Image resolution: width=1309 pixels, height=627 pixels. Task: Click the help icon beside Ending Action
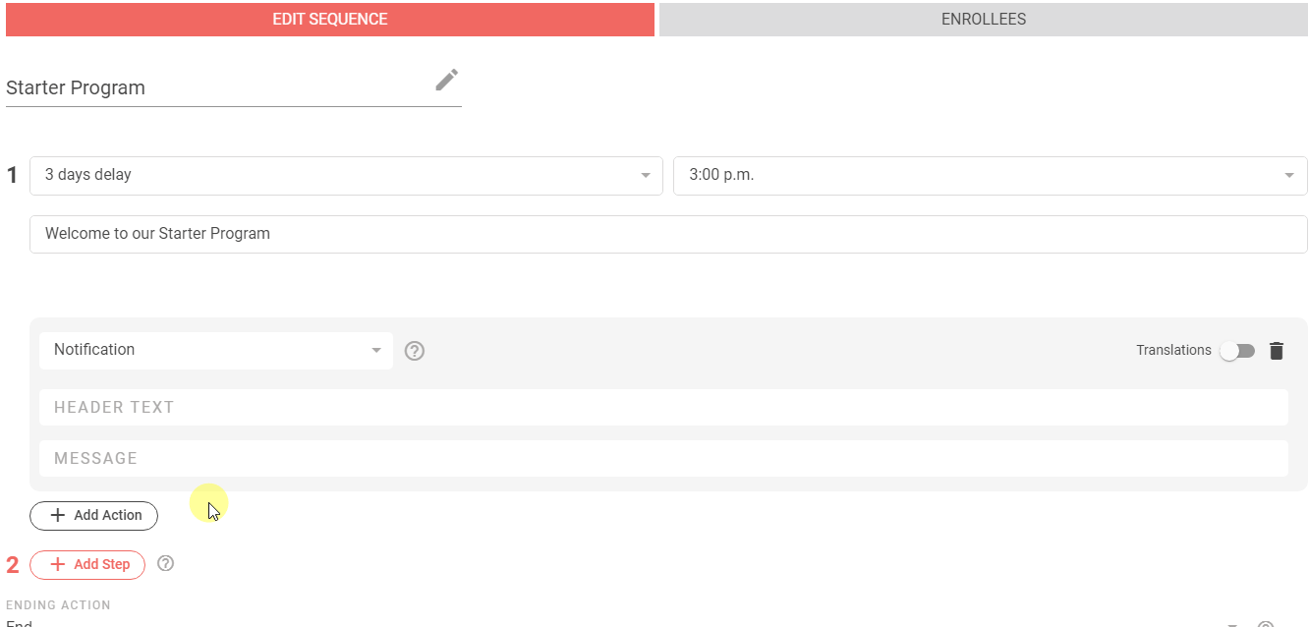click(x=1266, y=624)
